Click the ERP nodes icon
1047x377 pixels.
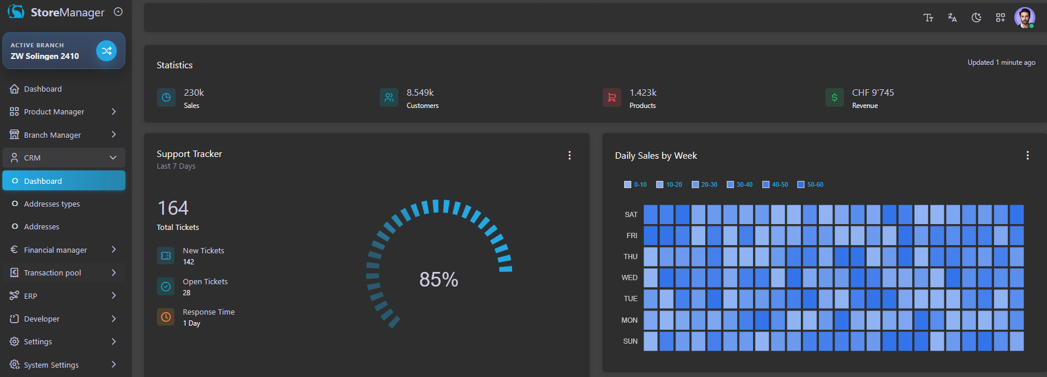click(x=15, y=296)
